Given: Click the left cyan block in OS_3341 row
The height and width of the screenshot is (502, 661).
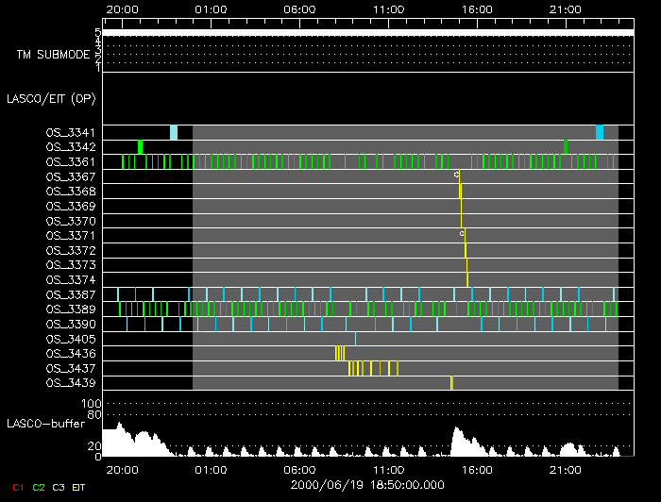Looking at the screenshot, I should point(174,132).
